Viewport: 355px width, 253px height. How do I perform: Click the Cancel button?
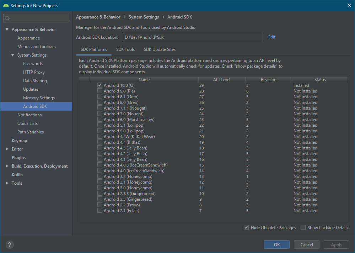click(x=306, y=244)
